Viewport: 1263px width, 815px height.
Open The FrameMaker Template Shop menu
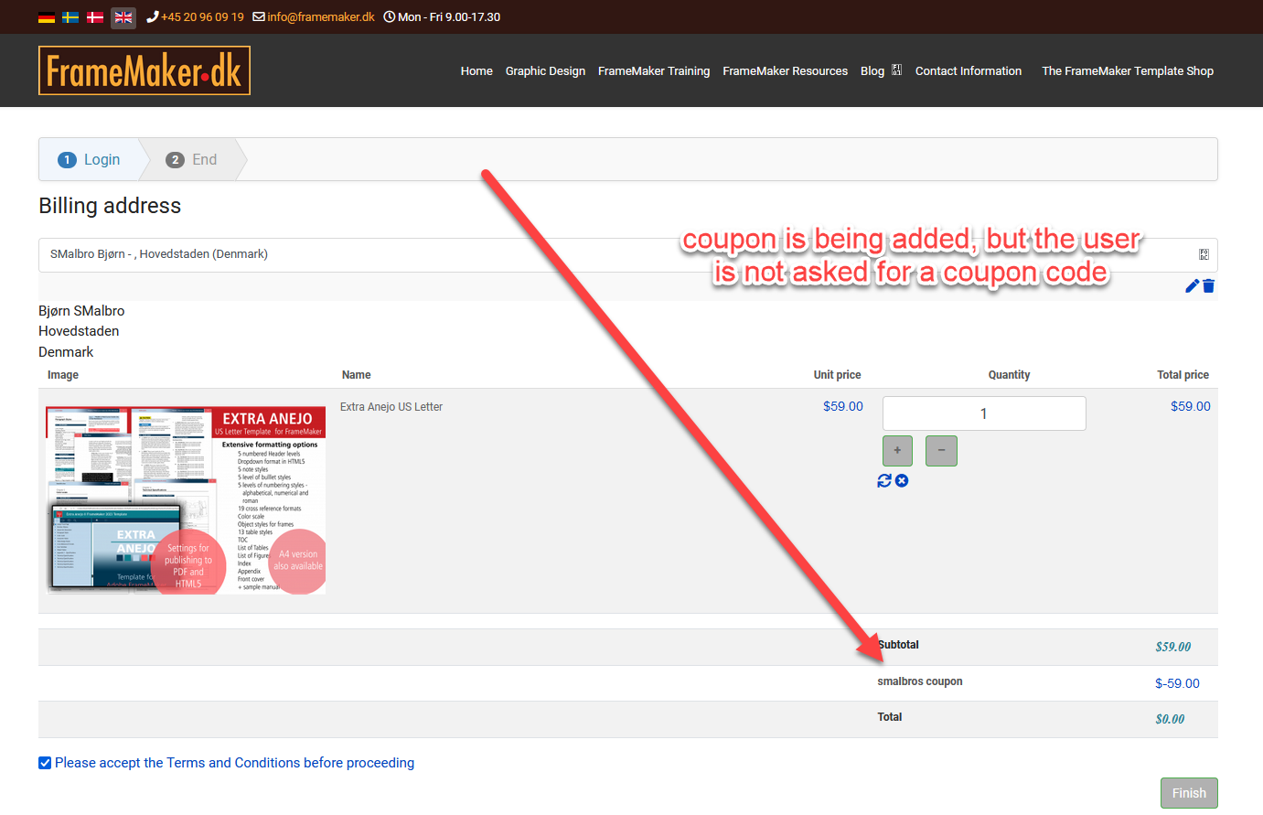tap(1128, 70)
